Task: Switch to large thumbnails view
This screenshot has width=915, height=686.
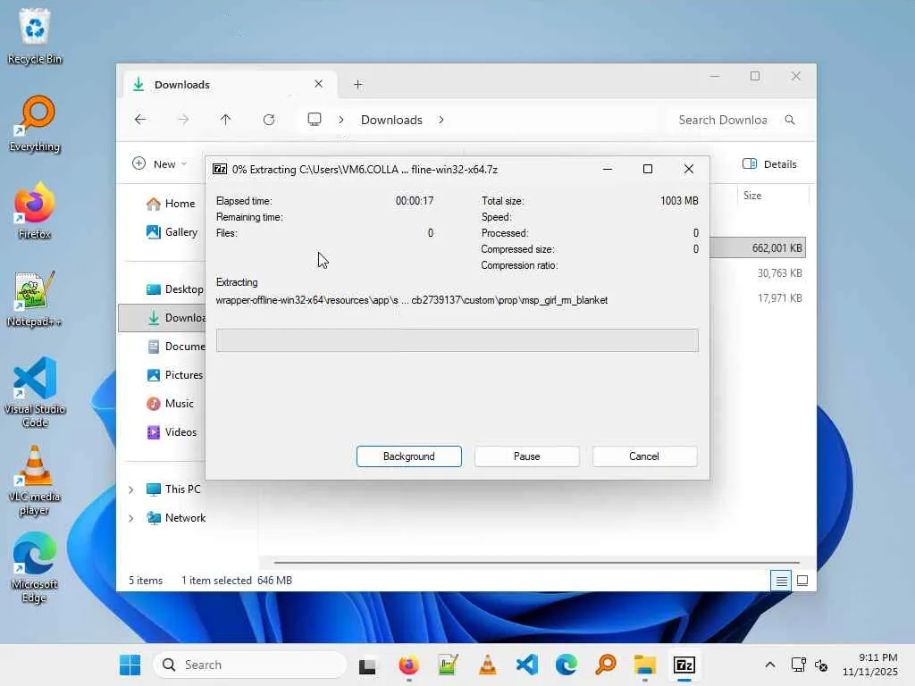Action: [x=802, y=581]
